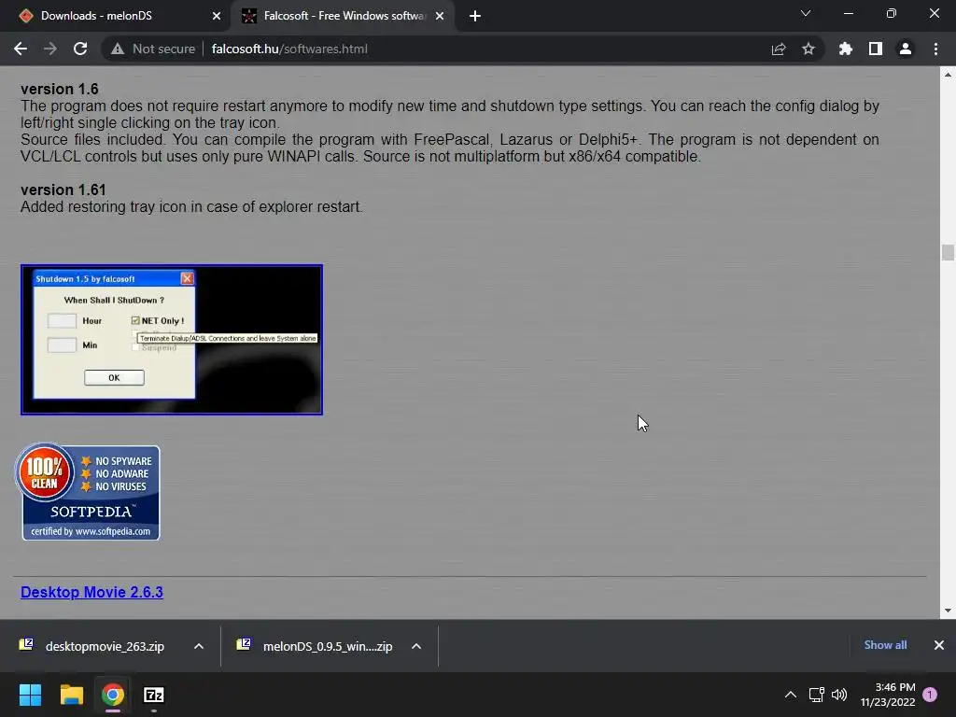Viewport: 956px width, 717px height.
Task: Click the Softpedia 100% Clean badge
Action: [88, 491]
